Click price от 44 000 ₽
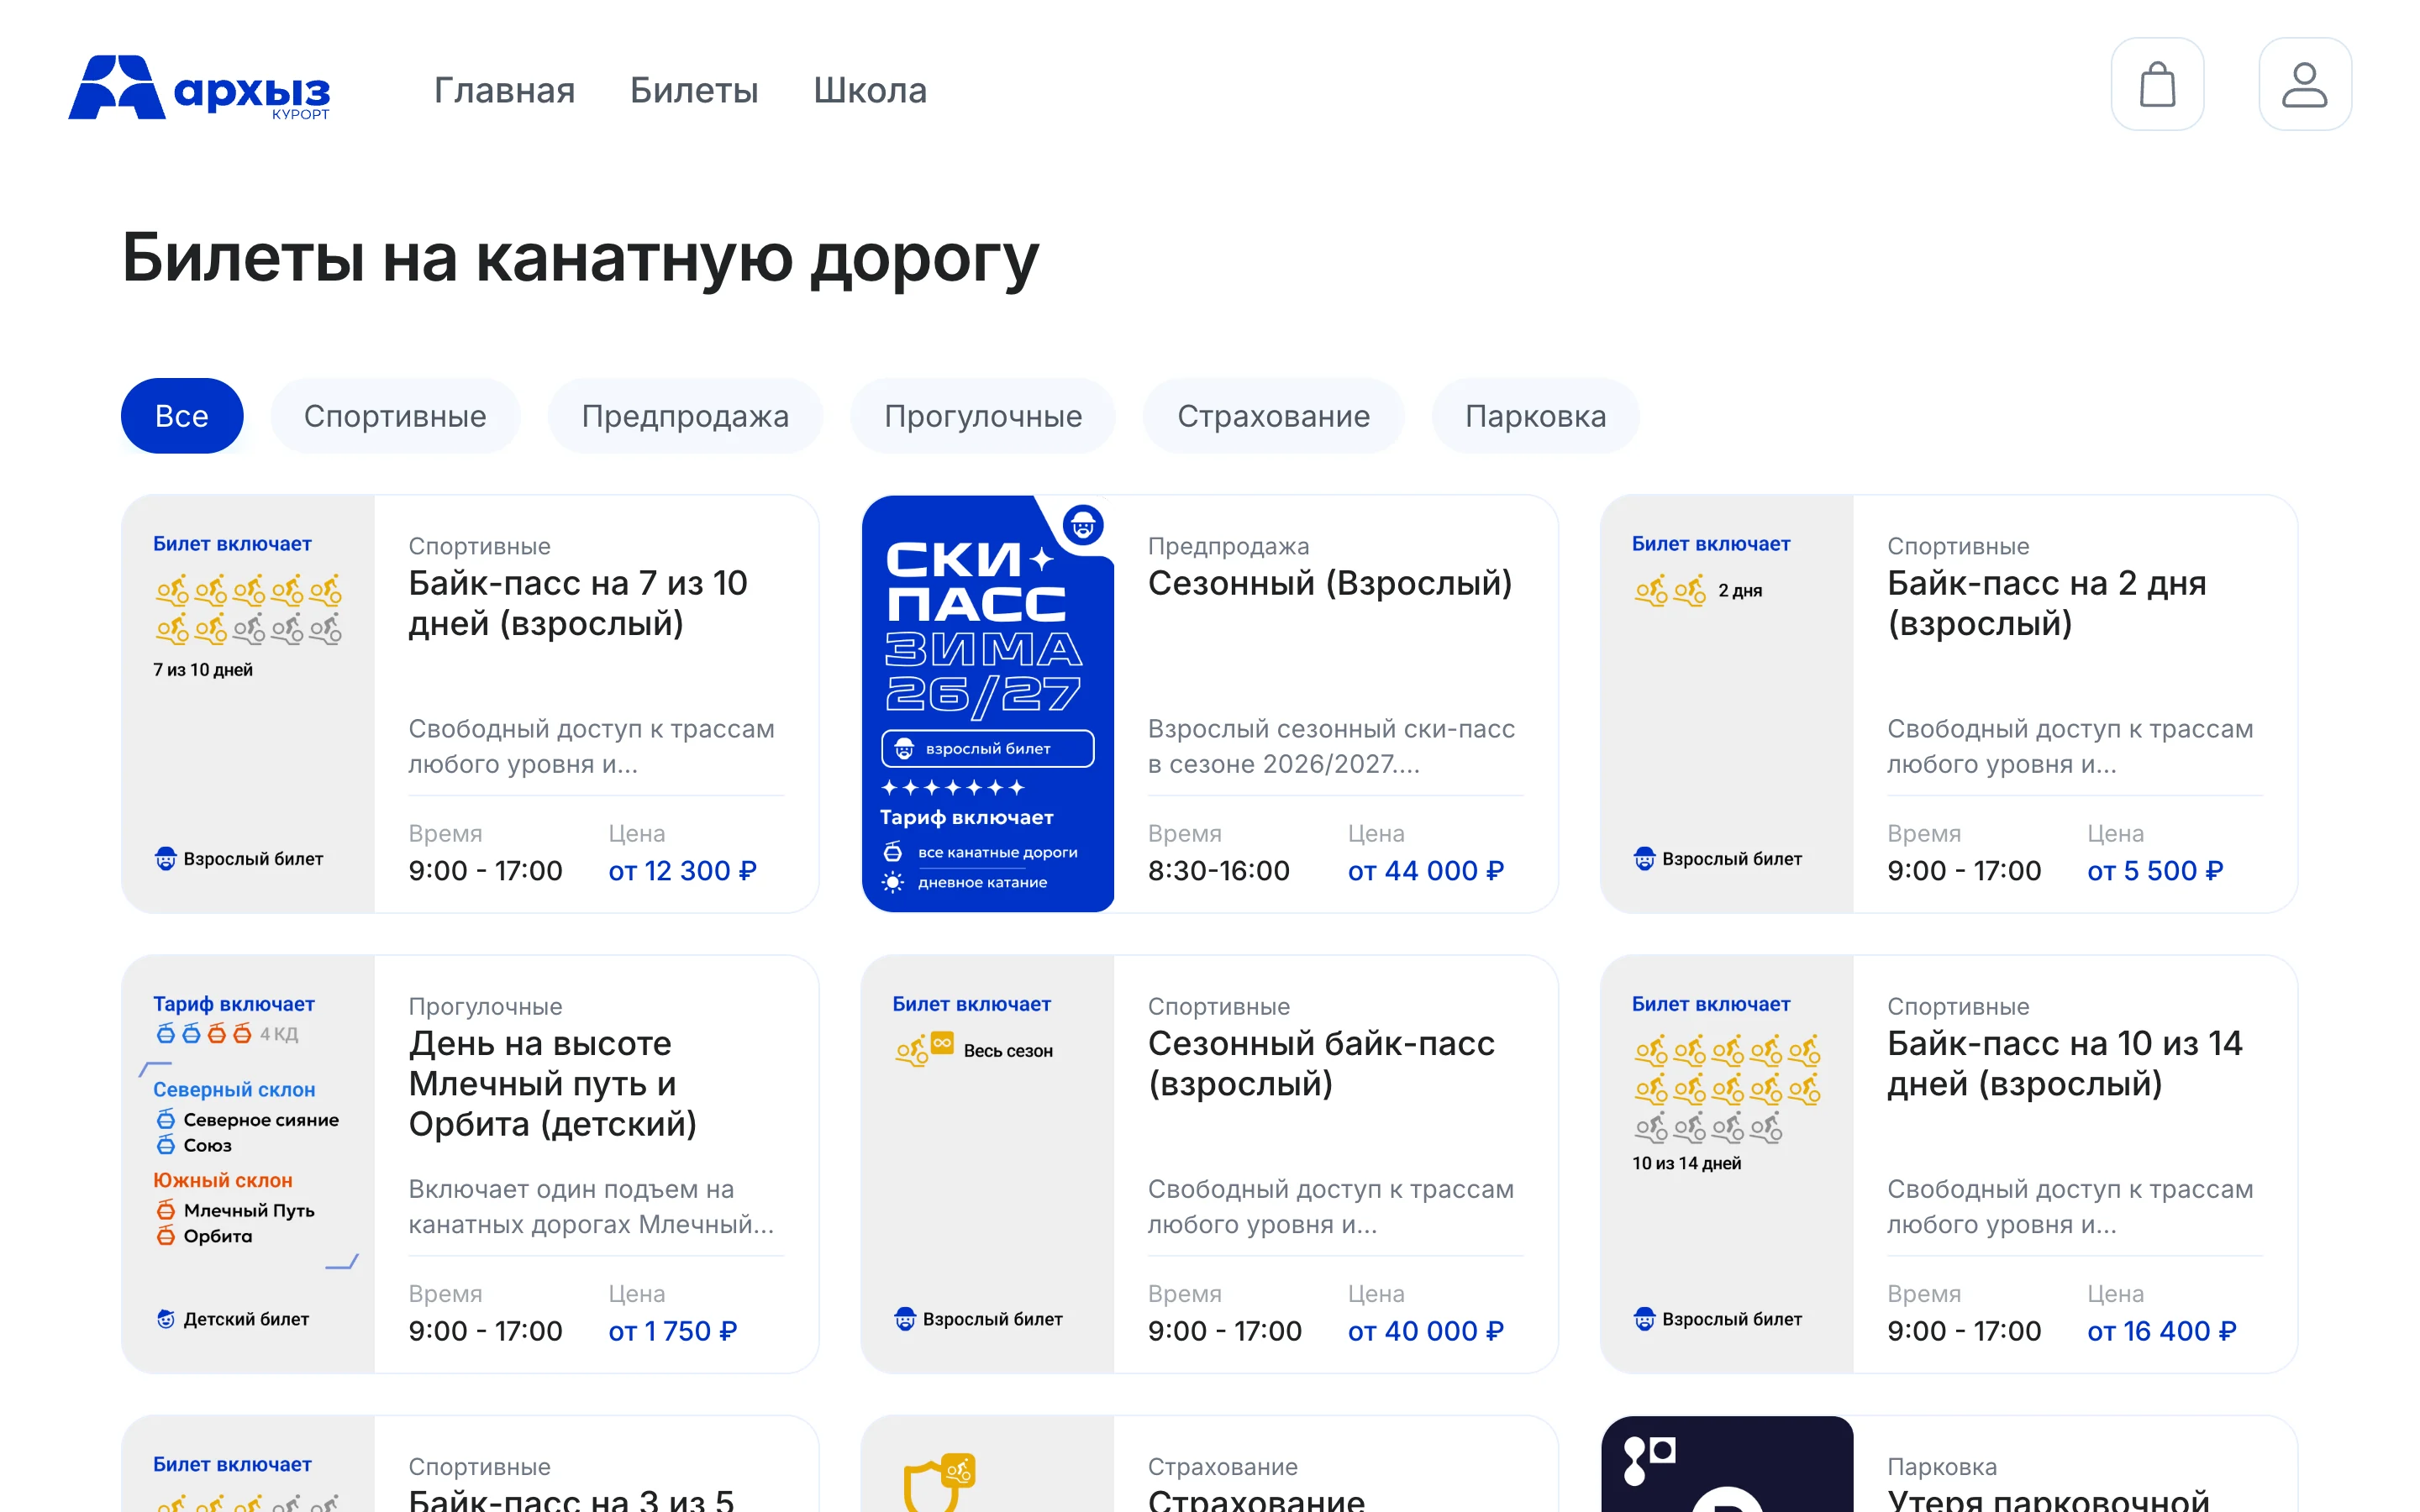 1426,871
